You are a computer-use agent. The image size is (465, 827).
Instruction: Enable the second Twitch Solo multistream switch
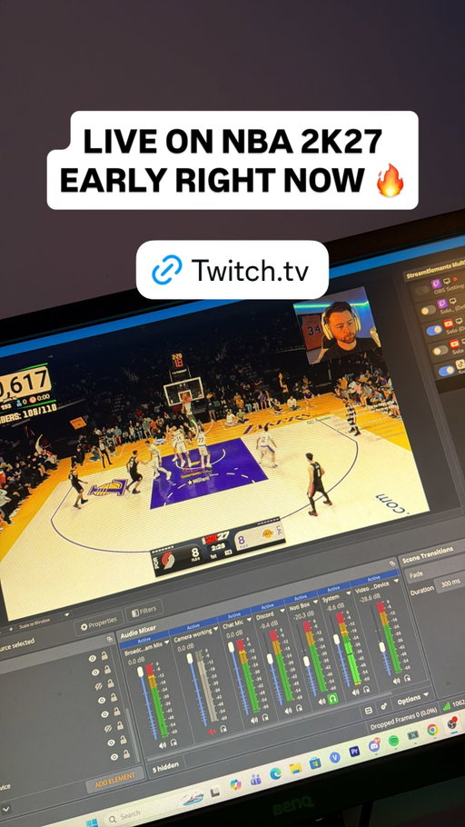click(x=428, y=310)
